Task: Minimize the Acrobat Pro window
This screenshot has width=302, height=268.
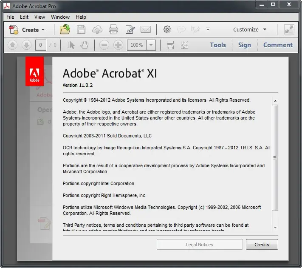Action: point(262,4)
